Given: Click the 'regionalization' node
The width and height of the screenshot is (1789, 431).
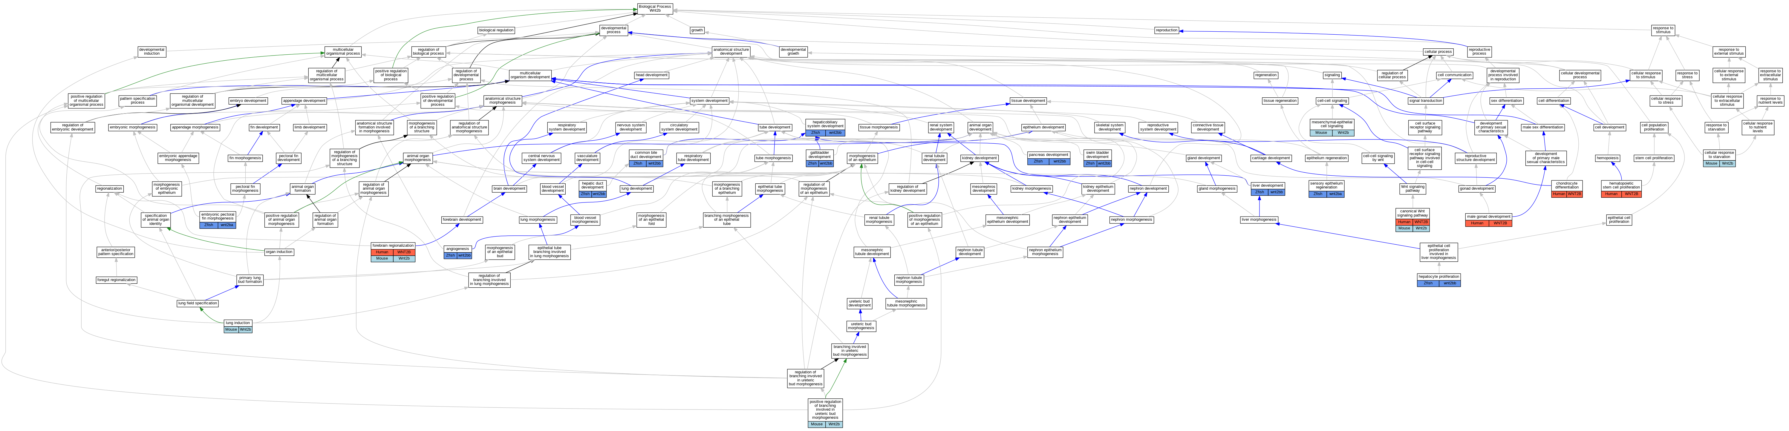Looking at the screenshot, I should (x=109, y=189).
